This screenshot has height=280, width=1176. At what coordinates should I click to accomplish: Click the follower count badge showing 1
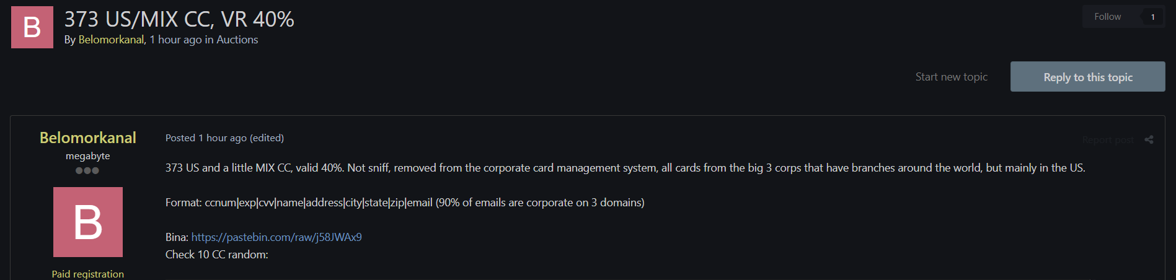[x=1152, y=17]
